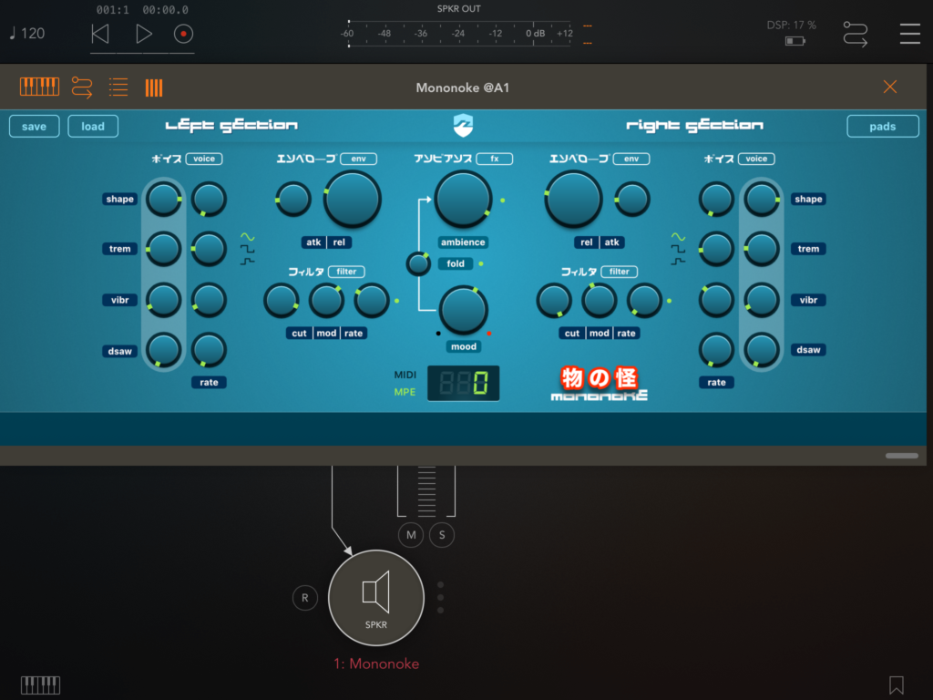Click the left filter mod knob
Screen dimensions: 933x700
pos(326,300)
